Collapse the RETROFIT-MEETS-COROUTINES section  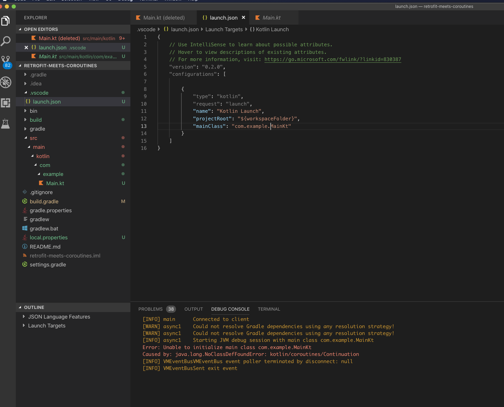tap(20, 65)
